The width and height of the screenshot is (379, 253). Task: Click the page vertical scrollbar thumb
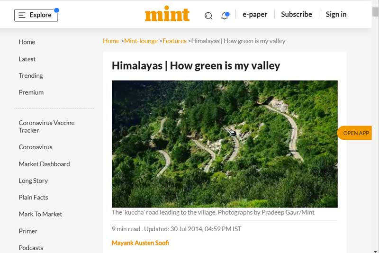[375, 11]
